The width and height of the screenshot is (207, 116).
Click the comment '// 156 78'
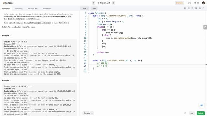[x=102, y=63]
